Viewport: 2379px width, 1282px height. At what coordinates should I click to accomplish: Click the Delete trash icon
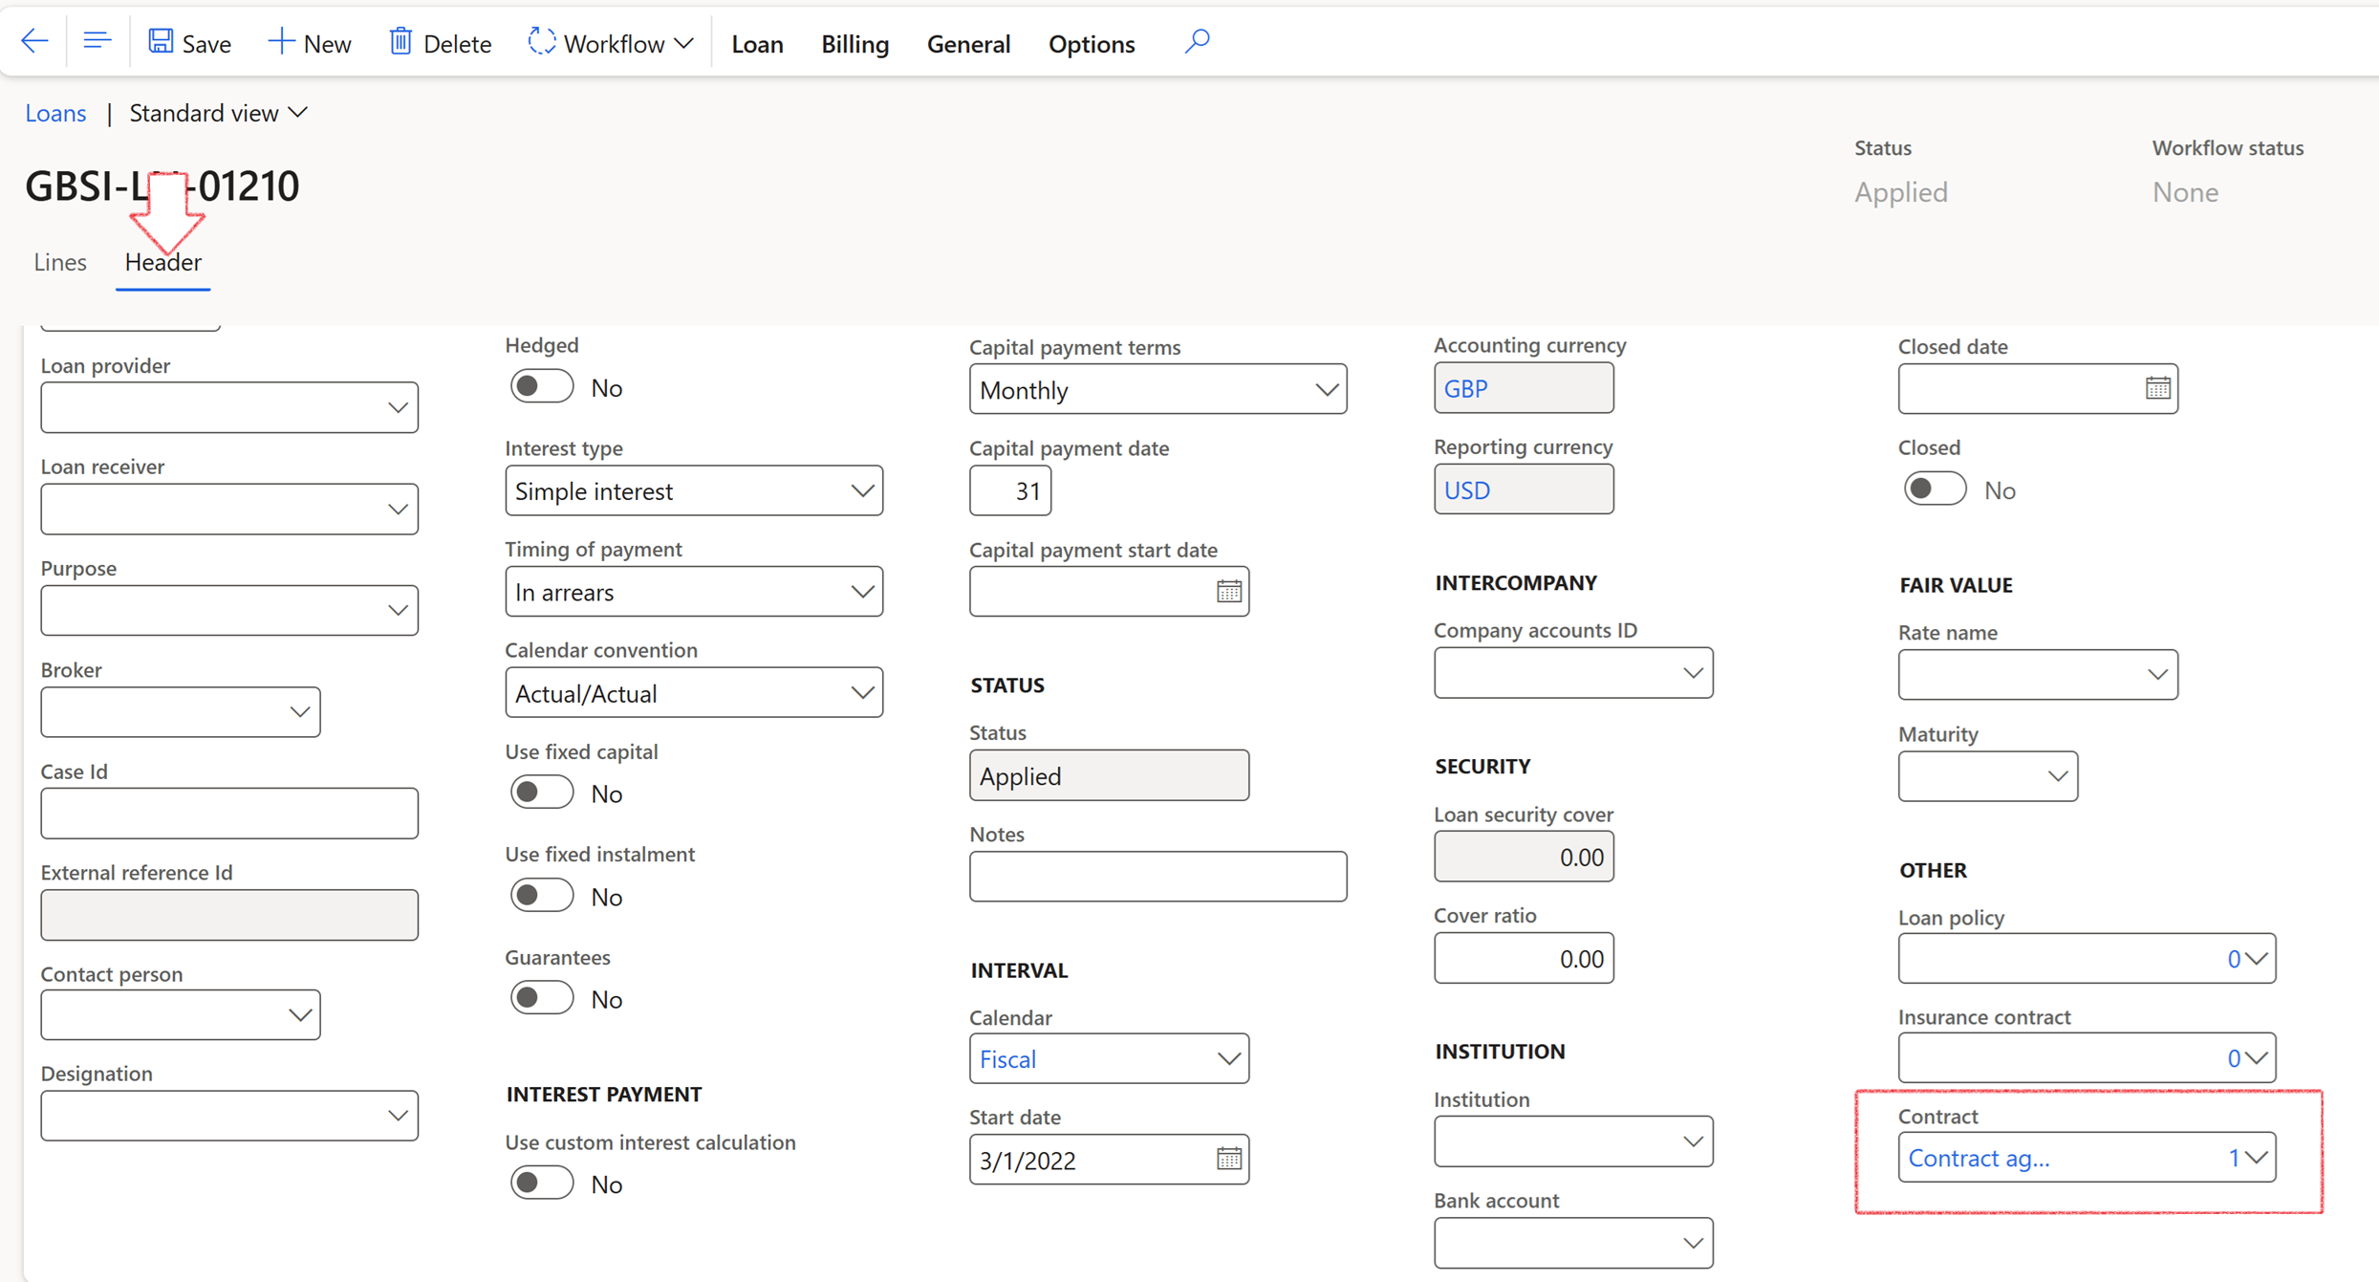click(x=400, y=42)
